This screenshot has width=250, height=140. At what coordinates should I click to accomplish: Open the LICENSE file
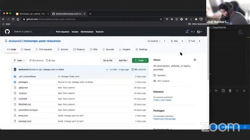(x=23, y=99)
